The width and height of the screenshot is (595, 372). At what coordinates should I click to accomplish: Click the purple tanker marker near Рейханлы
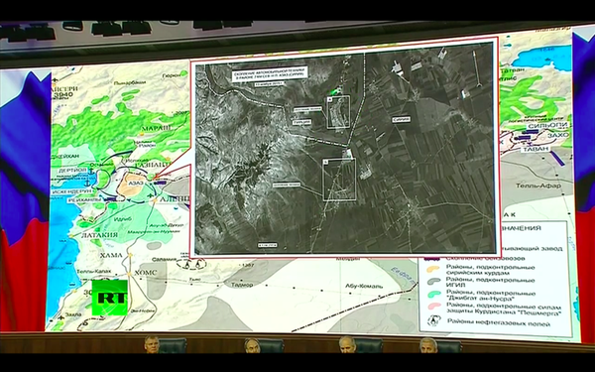coord(110,198)
